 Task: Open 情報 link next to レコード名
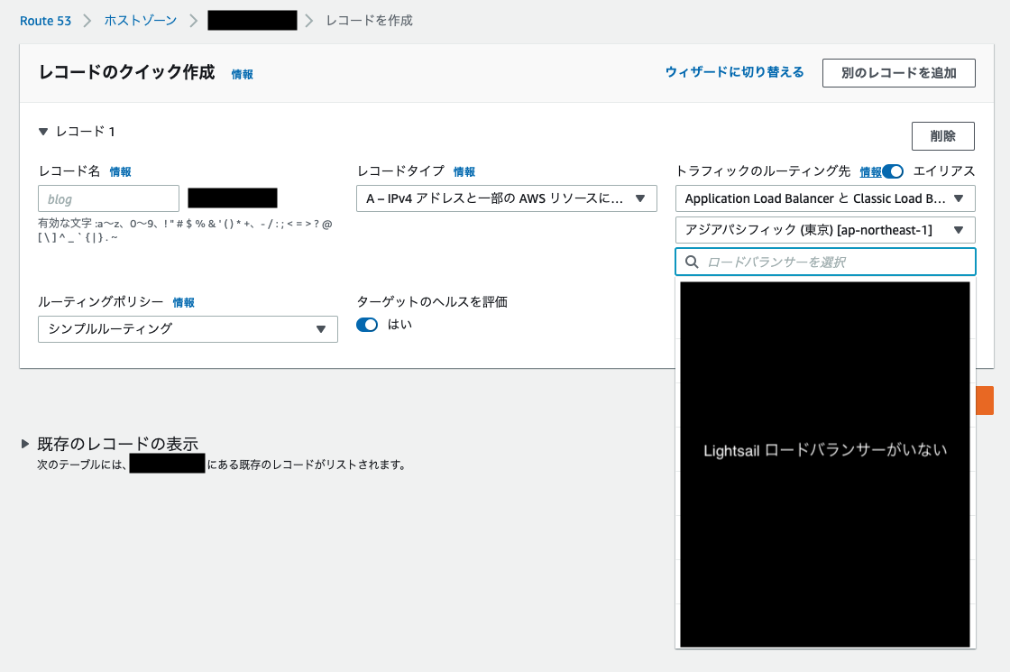[x=121, y=172]
